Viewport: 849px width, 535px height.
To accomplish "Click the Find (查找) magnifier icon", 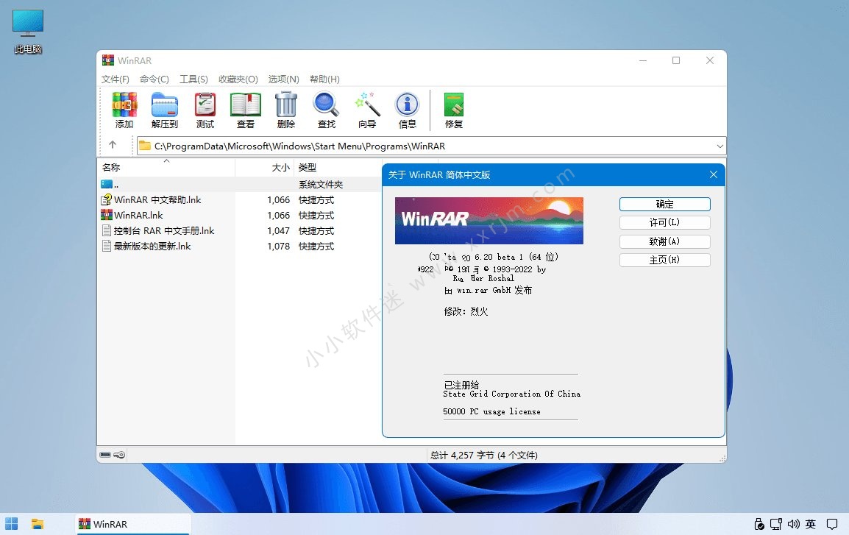I will [326, 105].
